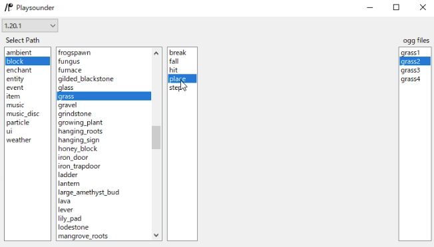
Task: Click the scroll down arrow in block list
Action: (x=156, y=235)
